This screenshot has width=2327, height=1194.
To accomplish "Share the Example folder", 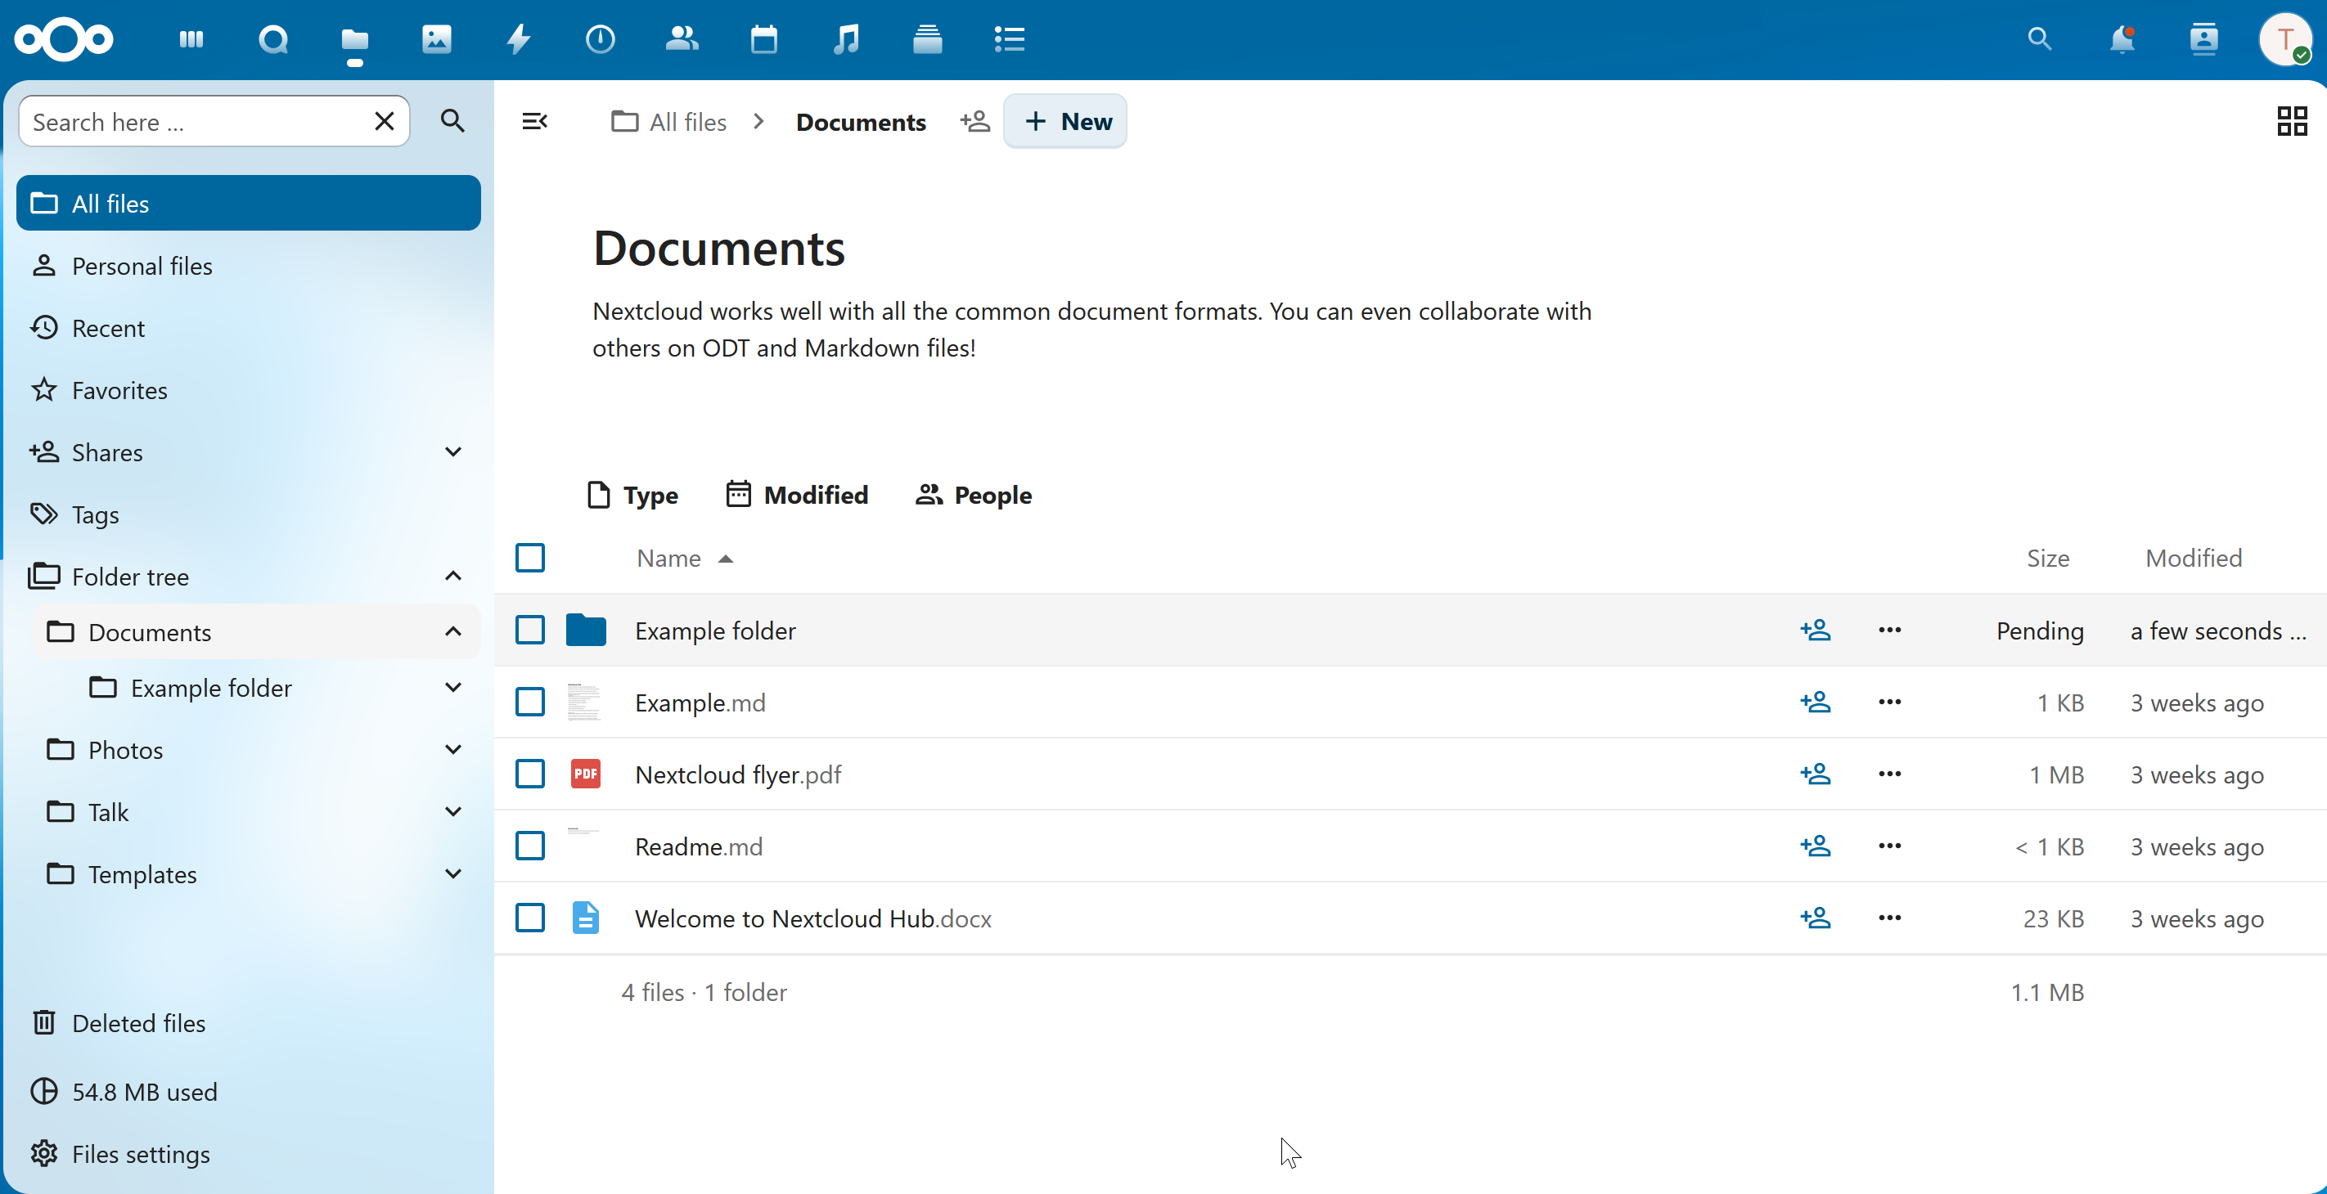I will pos(1816,630).
